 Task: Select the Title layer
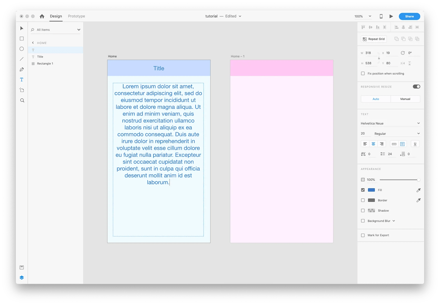click(x=56, y=57)
